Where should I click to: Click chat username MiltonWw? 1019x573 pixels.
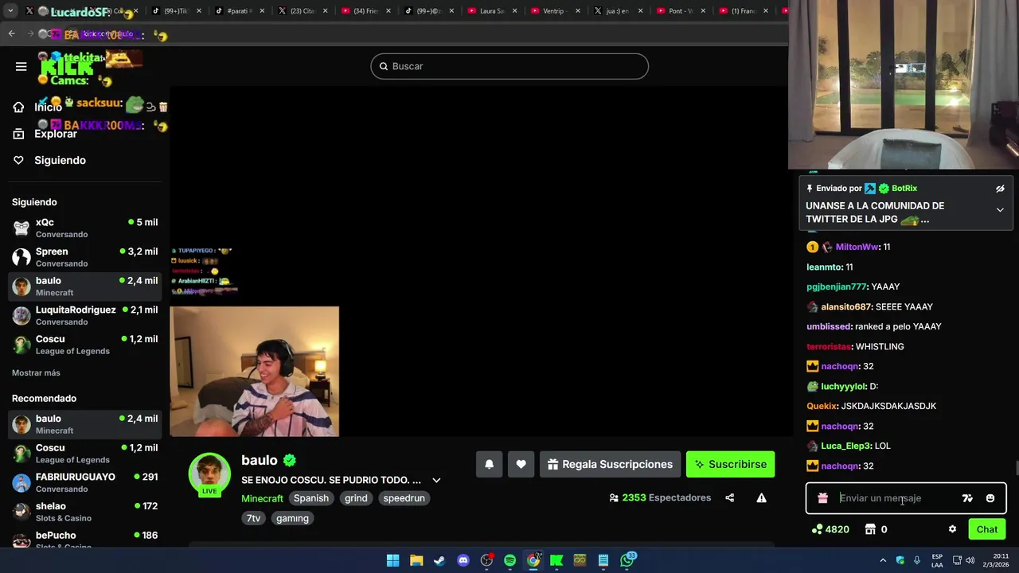857,247
